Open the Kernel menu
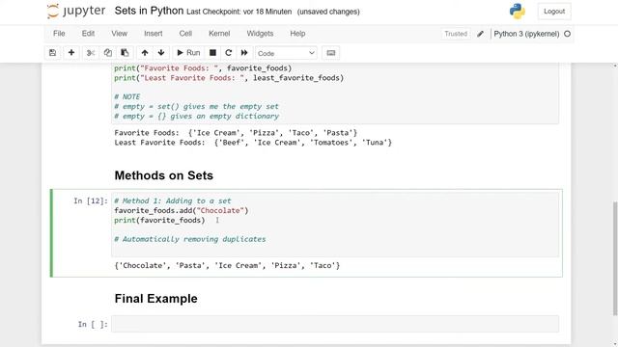Image resolution: width=618 pixels, height=347 pixels. [219, 34]
